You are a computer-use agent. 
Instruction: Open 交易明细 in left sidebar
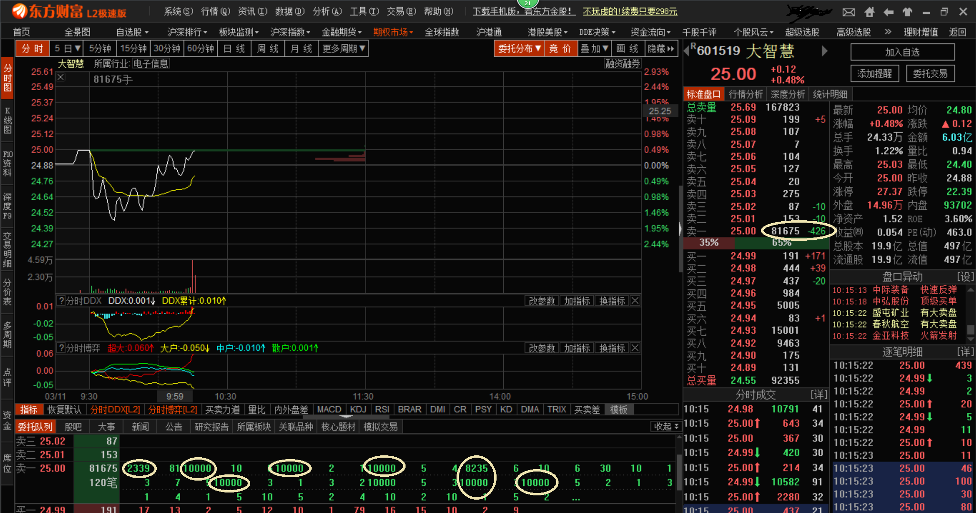(x=8, y=249)
